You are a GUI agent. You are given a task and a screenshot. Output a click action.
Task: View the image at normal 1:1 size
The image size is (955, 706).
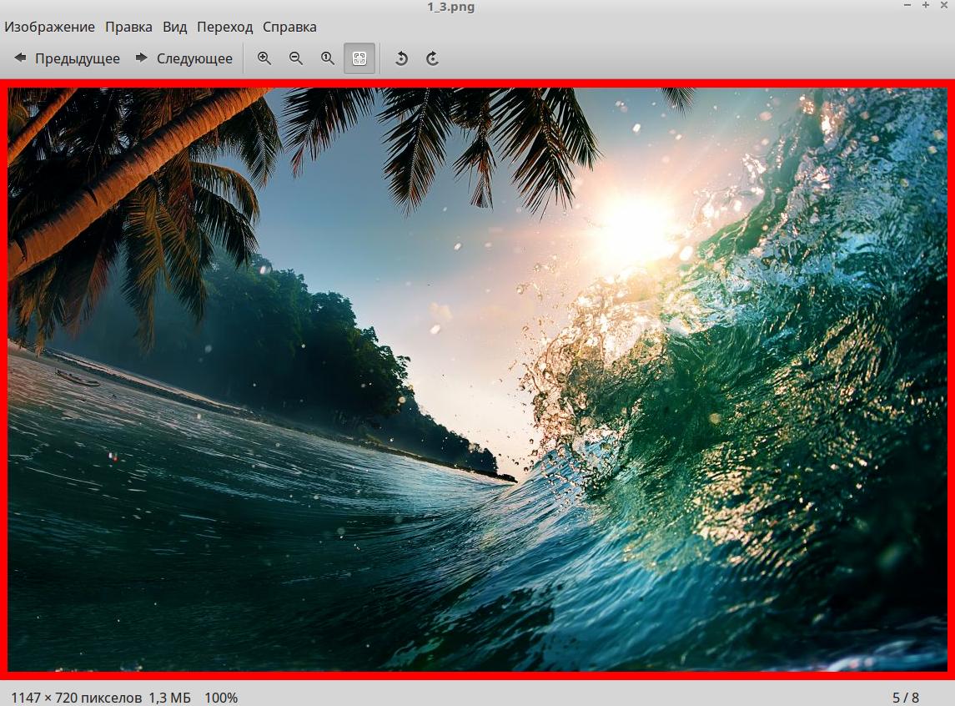[x=327, y=58]
